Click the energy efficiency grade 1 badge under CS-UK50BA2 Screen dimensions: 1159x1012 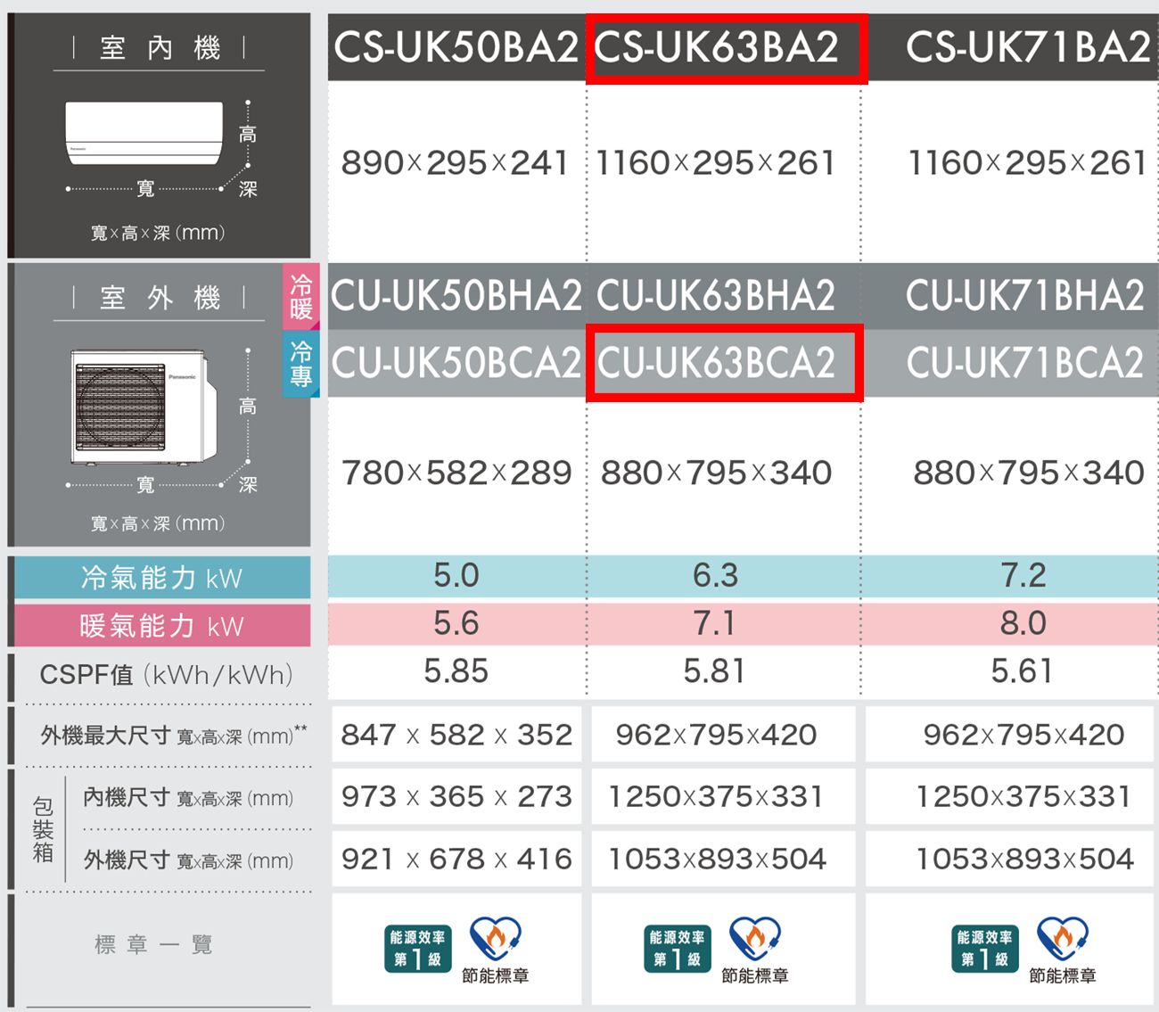point(417,949)
